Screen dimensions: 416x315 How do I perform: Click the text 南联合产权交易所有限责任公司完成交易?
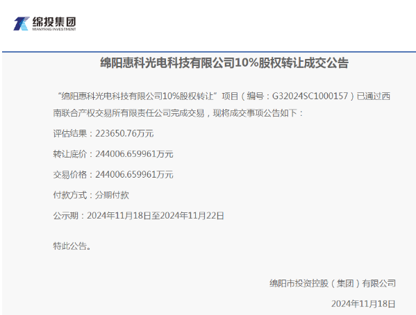(x=128, y=113)
